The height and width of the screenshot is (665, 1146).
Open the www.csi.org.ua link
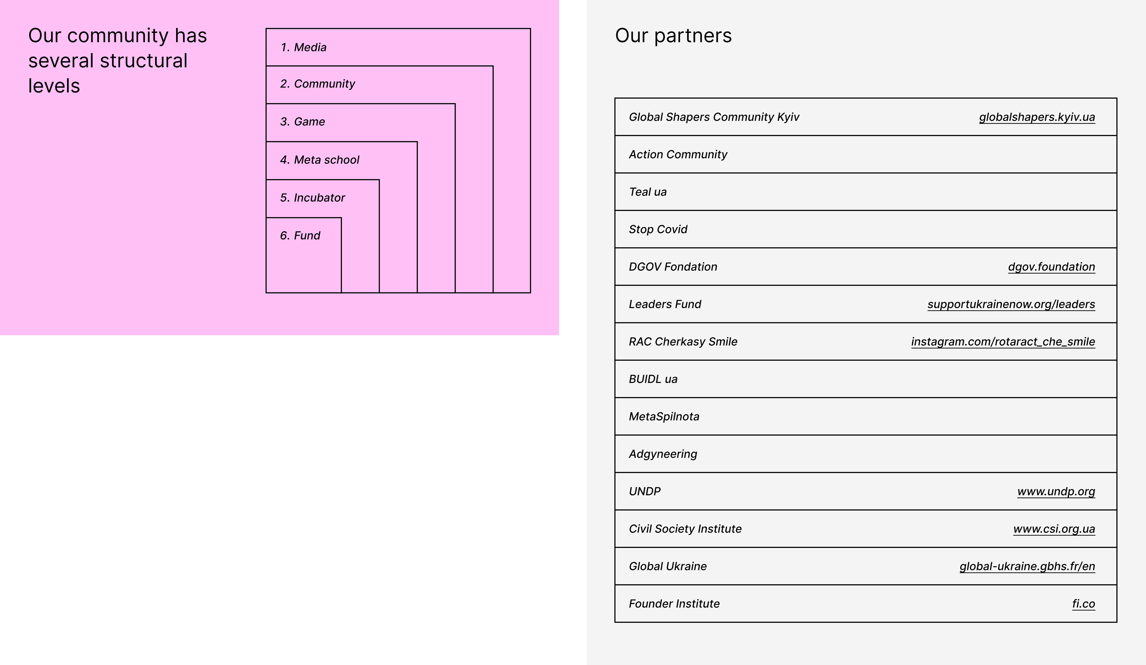pyautogui.click(x=1054, y=529)
